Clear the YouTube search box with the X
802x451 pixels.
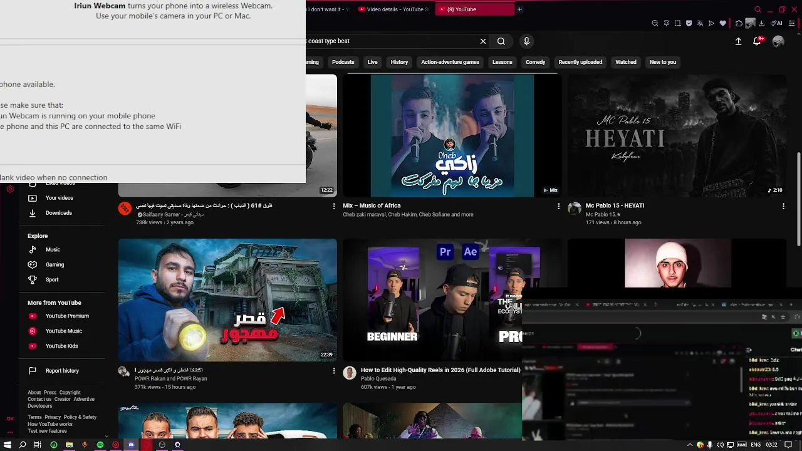[483, 41]
